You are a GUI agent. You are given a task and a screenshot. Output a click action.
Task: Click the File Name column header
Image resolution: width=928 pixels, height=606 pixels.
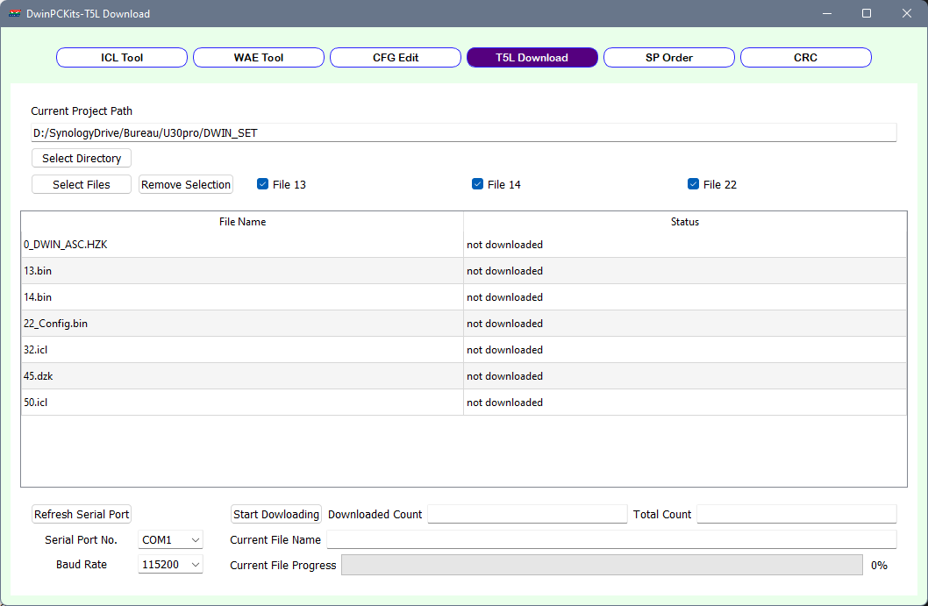tap(242, 221)
